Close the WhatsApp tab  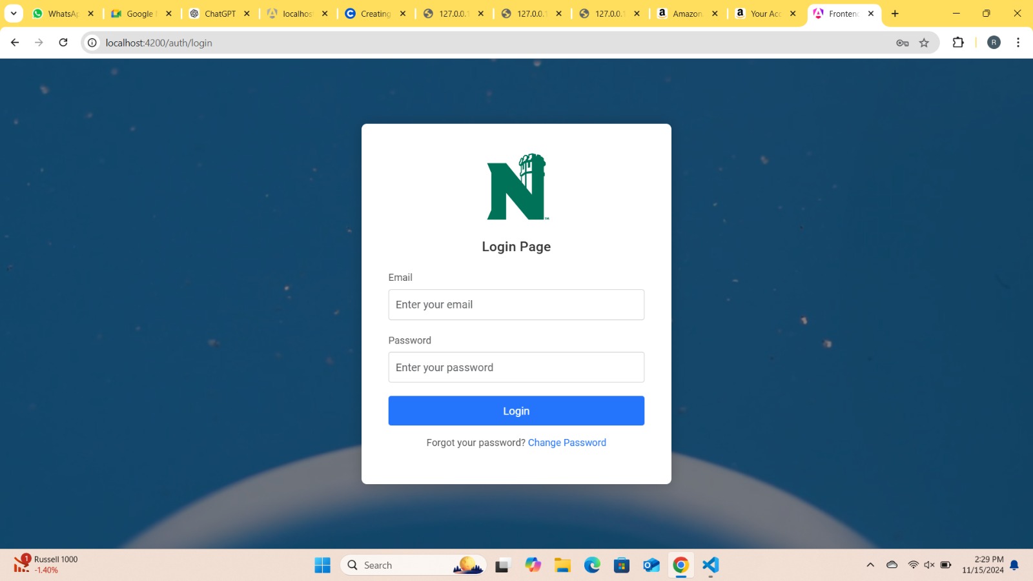[x=91, y=14]
